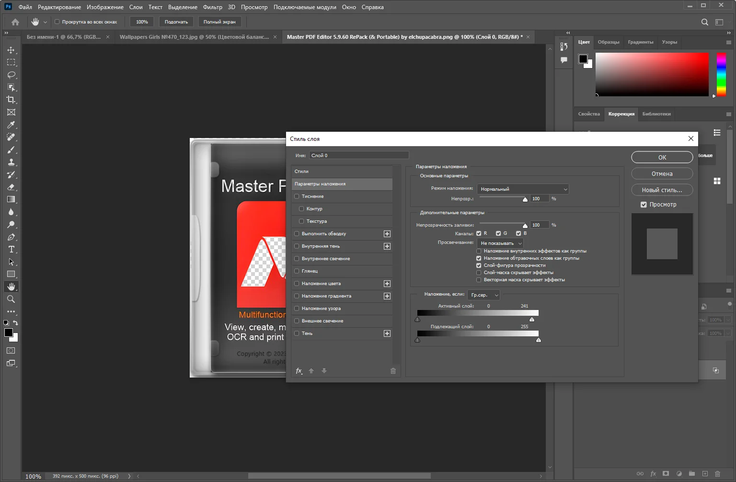Expand the Наложение, если dropdown
Screen dimensions: 736x482
[x=483, y=295]
